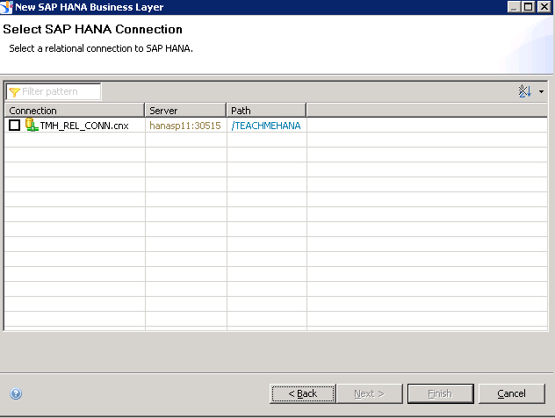Click the sort connections icon
Viewport: 555px width, 418px height.
click(525, 91)
